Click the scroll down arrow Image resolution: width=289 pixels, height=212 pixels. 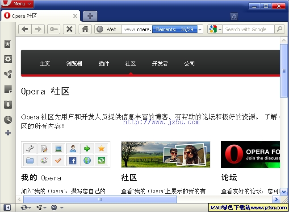click(284, 192)
